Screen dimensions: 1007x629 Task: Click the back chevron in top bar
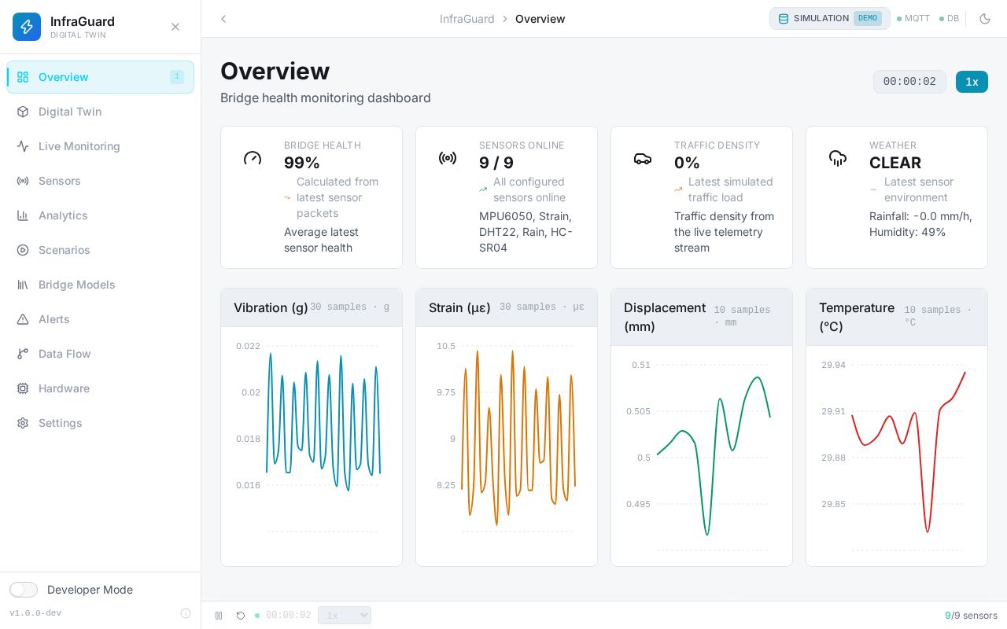pyautogui.click(x=223, y=19)
